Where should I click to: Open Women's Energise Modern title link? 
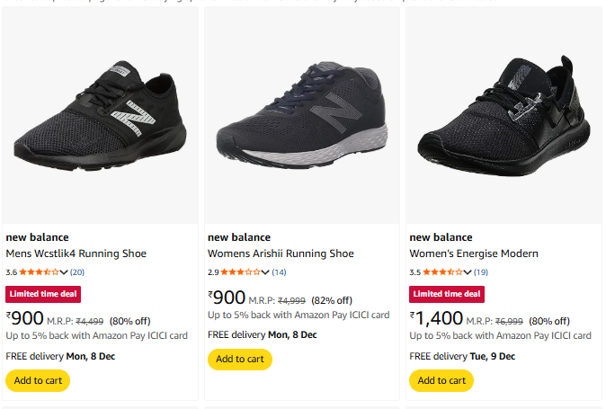pos(474,253)
